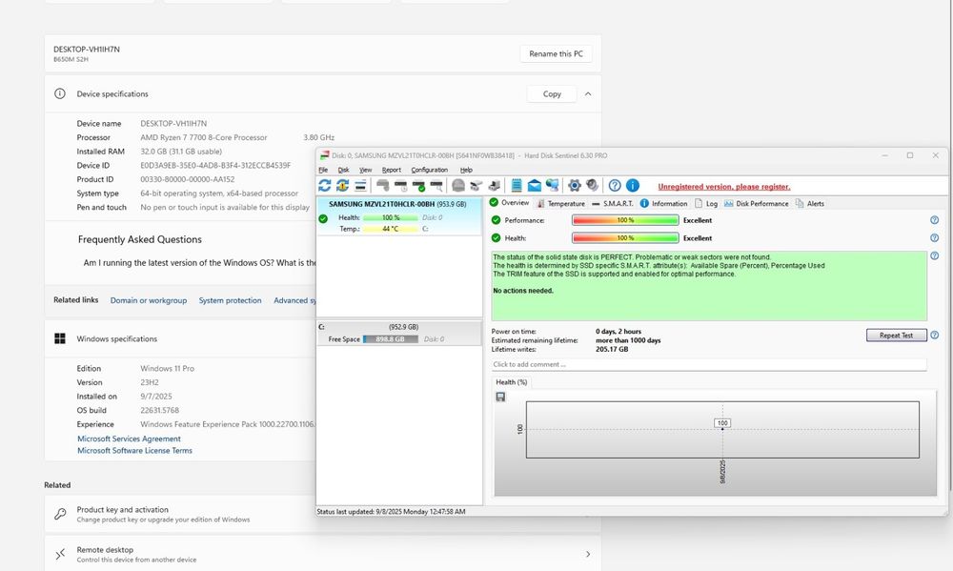Click the info icon beside Device specifications

pyautogui.click(x=59, y=93)
